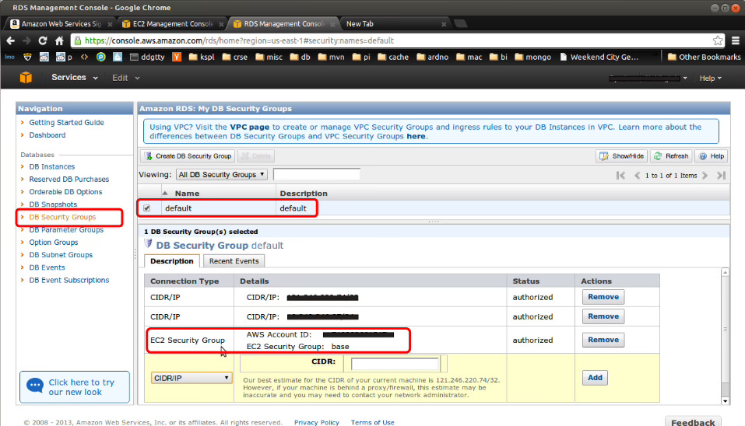Click the details pane scroll down arrow
This screenshot has width=745, height=426.
click(x=725, y=401)
